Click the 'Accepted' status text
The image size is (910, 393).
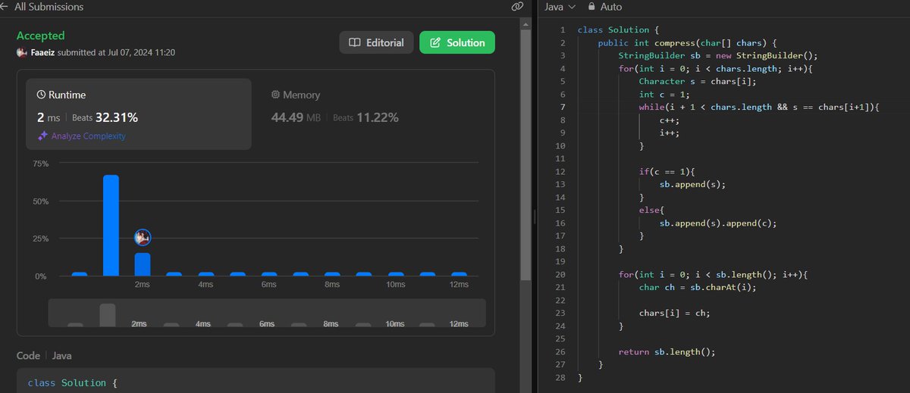[x=41, y=36]
